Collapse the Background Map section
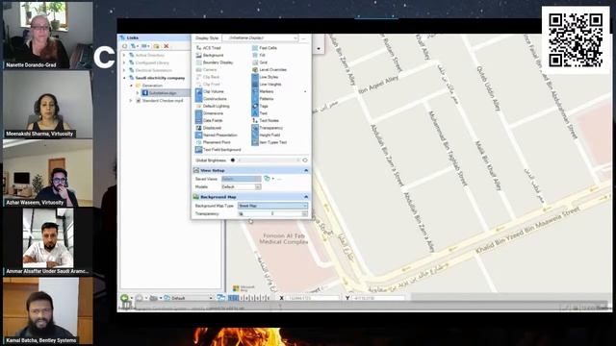 (306, 197)
